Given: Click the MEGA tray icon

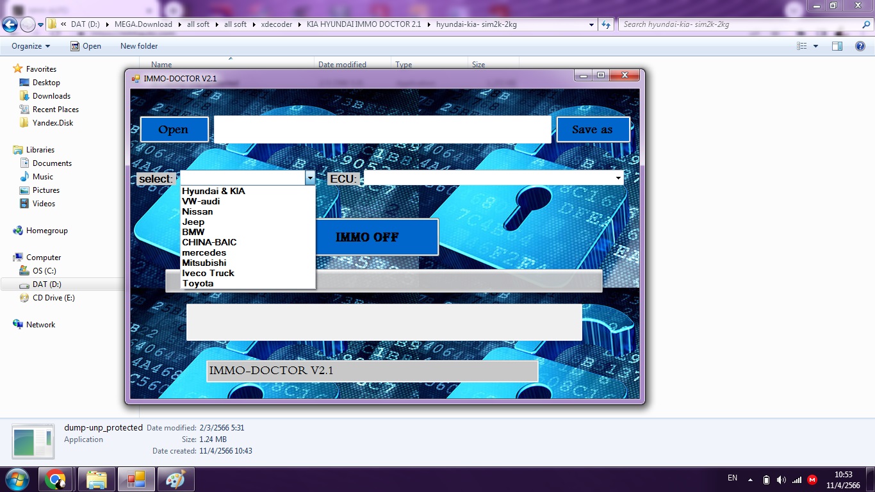Looking at the screenshot, I should [x=812, y=480].
